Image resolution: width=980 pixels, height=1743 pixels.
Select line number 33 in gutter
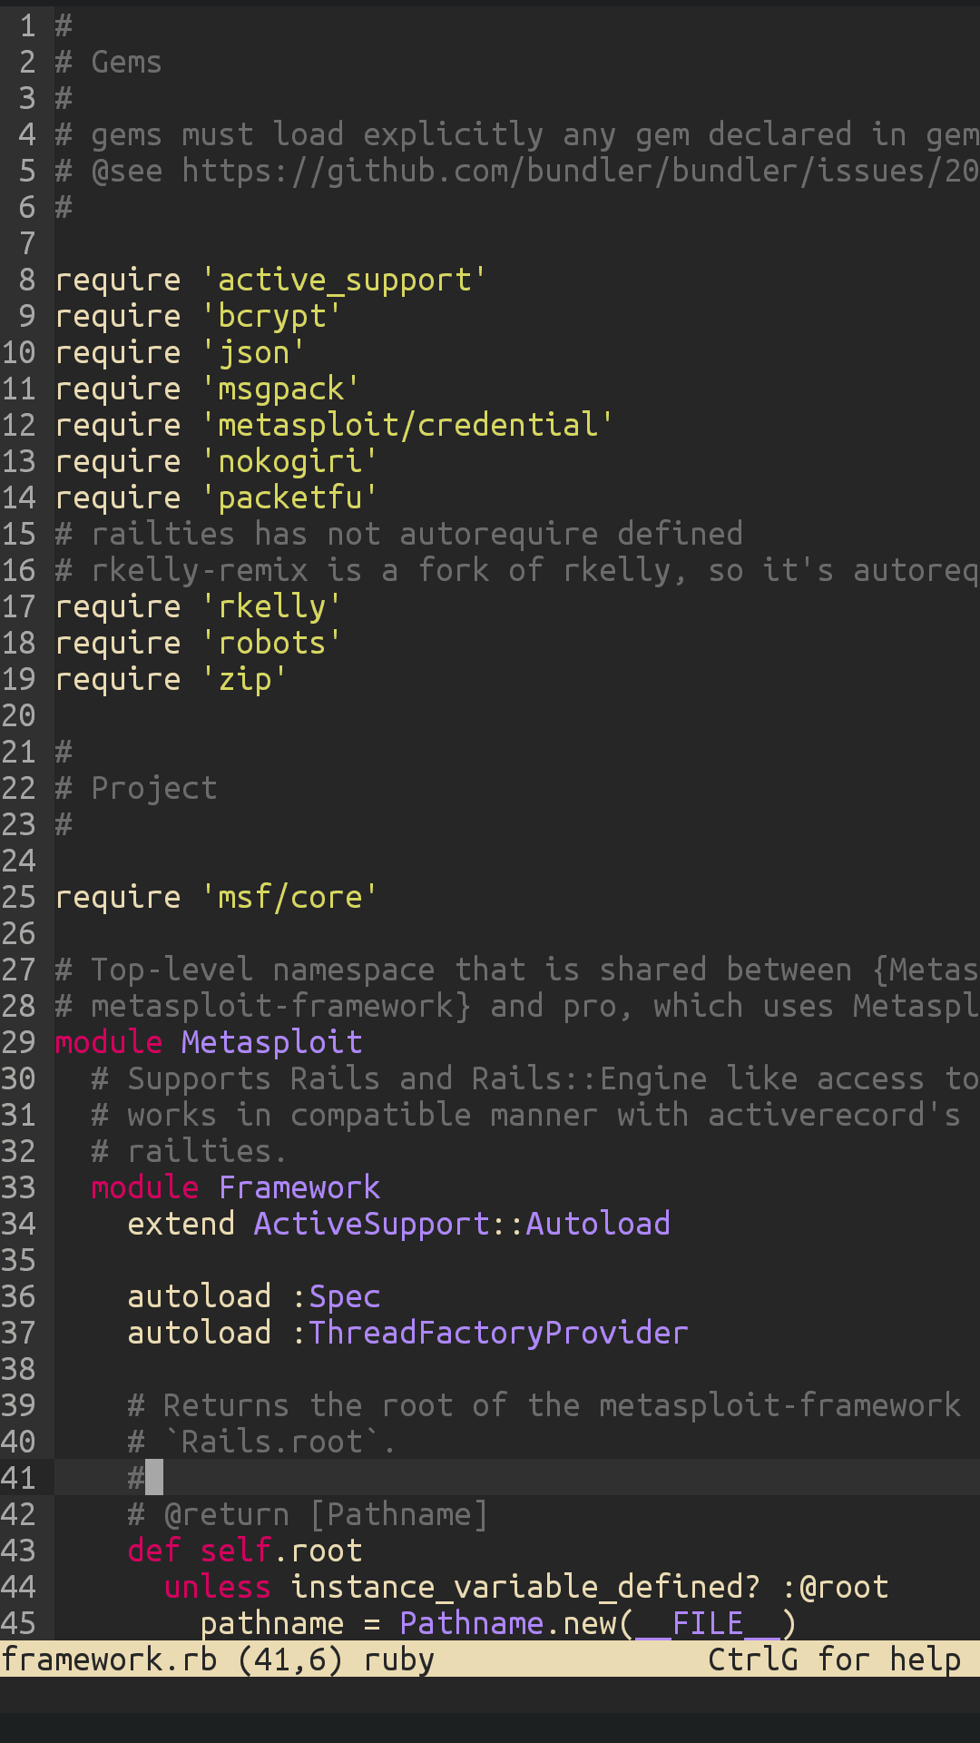[x=19, y=1187]
